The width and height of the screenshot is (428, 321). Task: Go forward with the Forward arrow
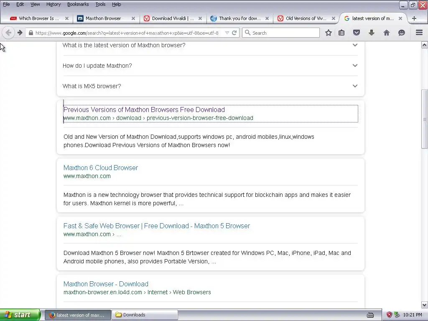[20, 33]
